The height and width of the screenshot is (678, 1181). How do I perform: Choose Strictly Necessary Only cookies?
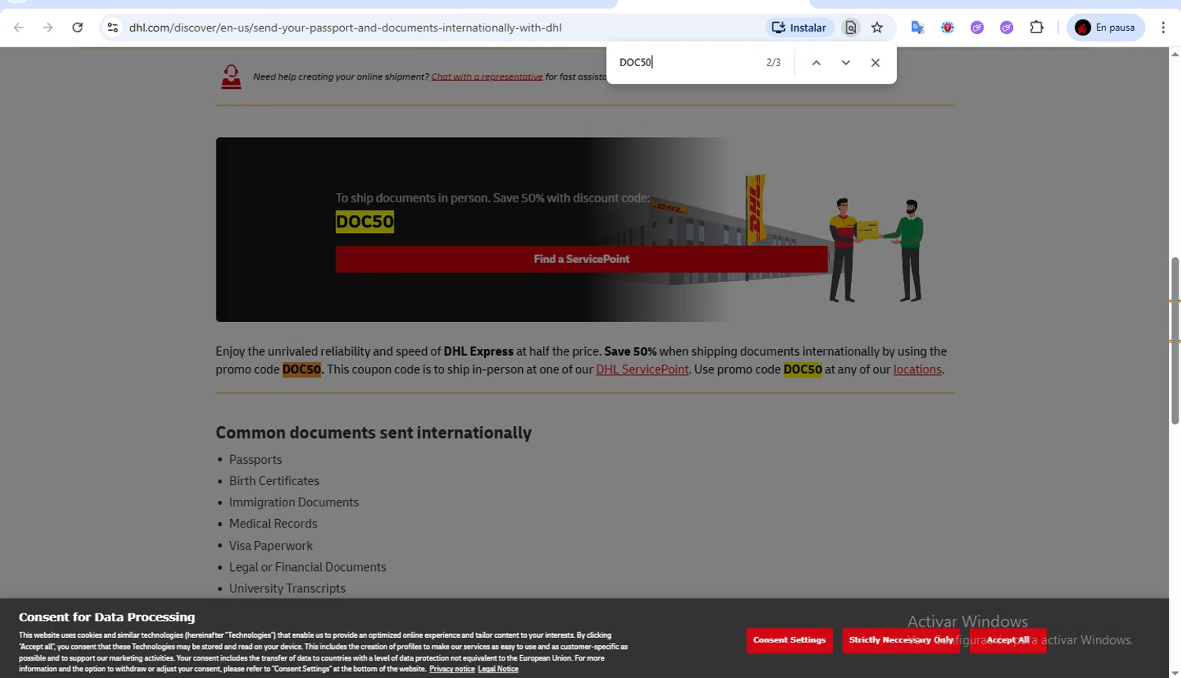901,640
